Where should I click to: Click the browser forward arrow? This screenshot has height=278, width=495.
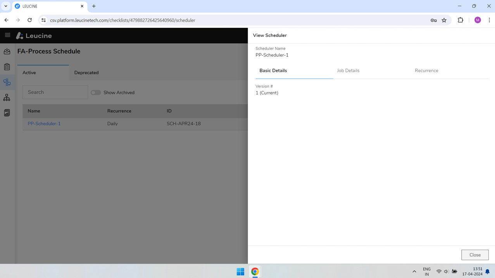[18, 20]
